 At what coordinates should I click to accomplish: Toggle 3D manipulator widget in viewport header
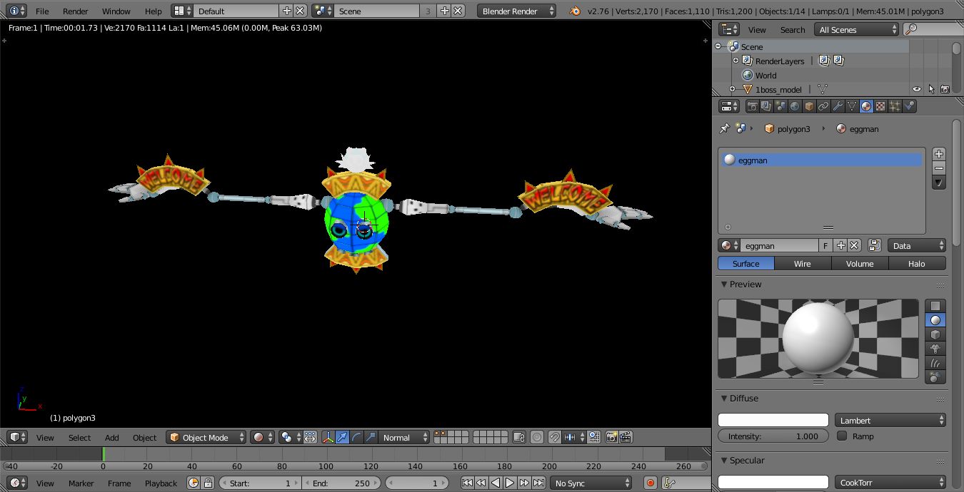[328, 437]
